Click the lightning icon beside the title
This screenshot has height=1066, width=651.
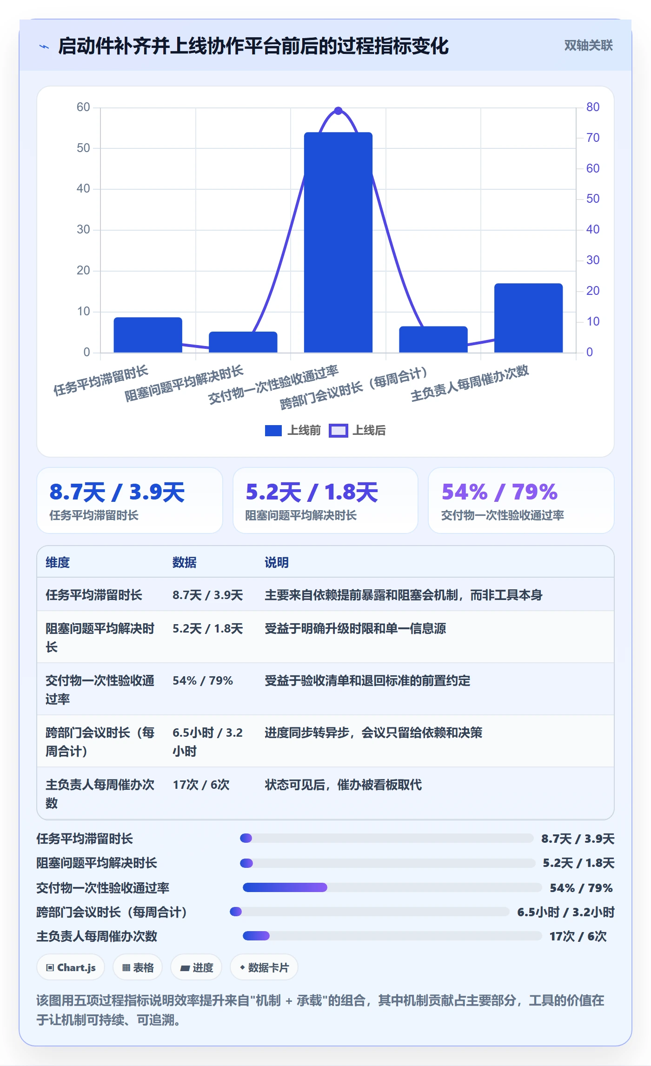pyautogui.click(x=44, y=47)
